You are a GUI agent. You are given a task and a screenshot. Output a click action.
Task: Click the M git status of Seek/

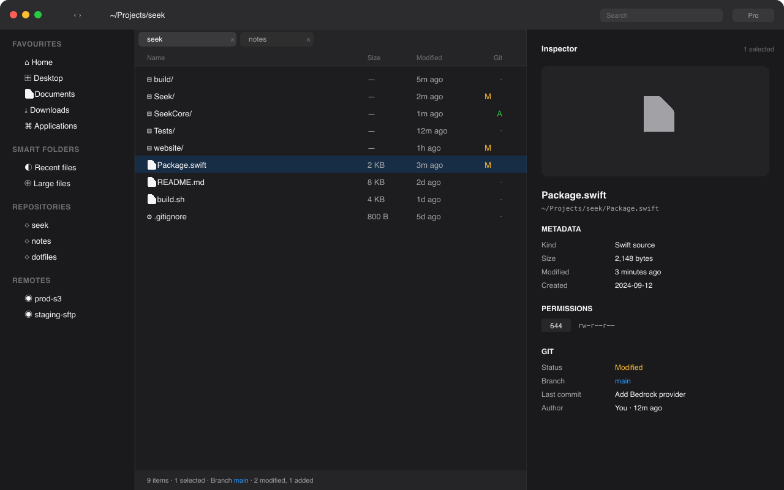488,97
